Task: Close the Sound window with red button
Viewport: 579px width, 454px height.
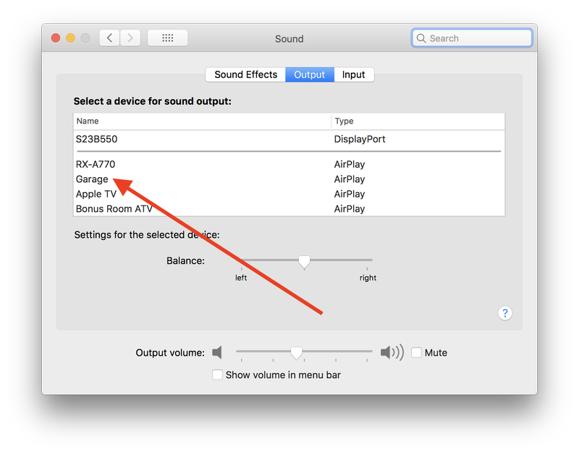Action: click(56, 38)
